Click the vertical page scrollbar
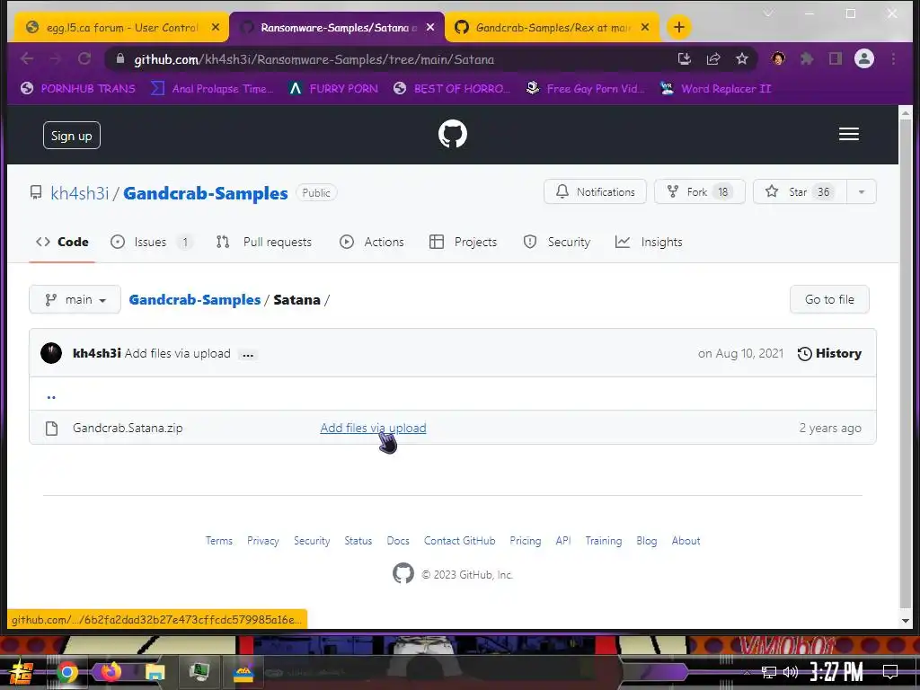The height and width of the screenshot is (690, 920). (906, 364)
